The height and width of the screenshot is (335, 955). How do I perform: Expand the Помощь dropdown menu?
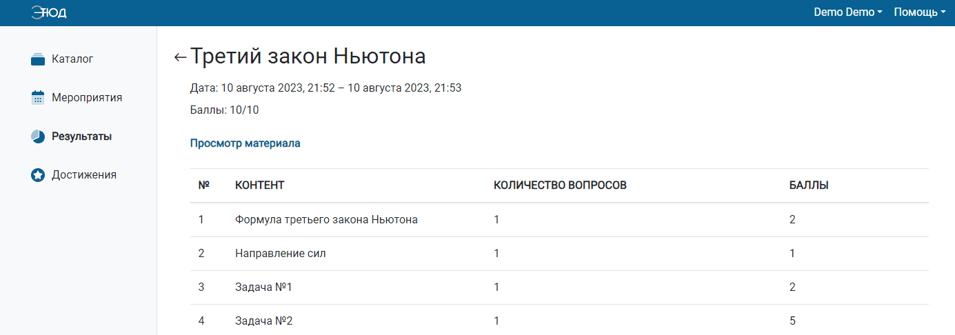click(920, 12)
